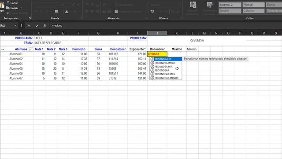Cancel formula entry with the X icon

click(29, 26)
